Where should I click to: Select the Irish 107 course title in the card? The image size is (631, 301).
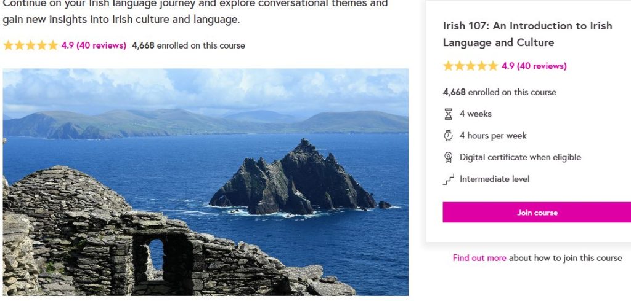click(527, 34)
